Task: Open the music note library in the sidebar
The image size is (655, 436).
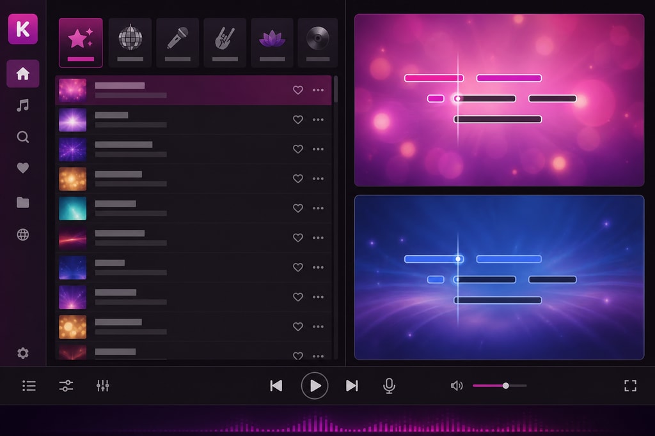Action: point(22,105)
